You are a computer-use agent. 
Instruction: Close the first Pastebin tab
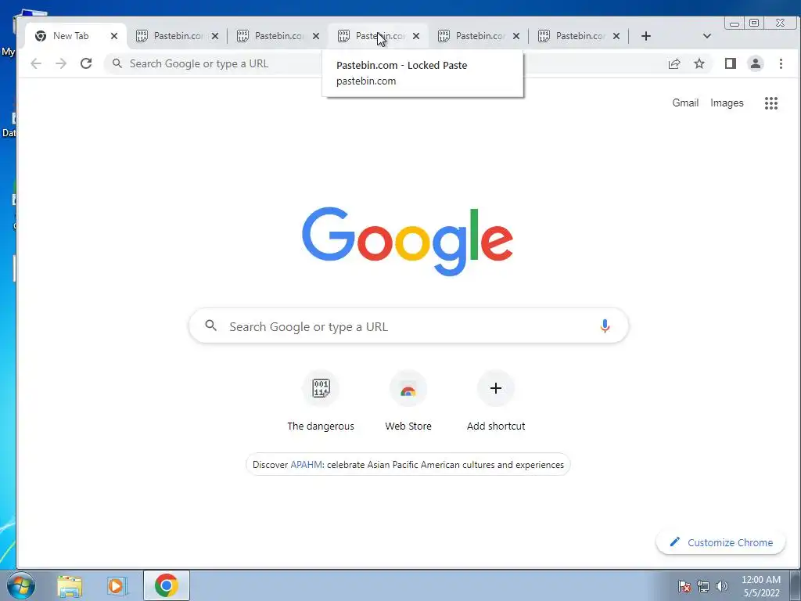215,36
